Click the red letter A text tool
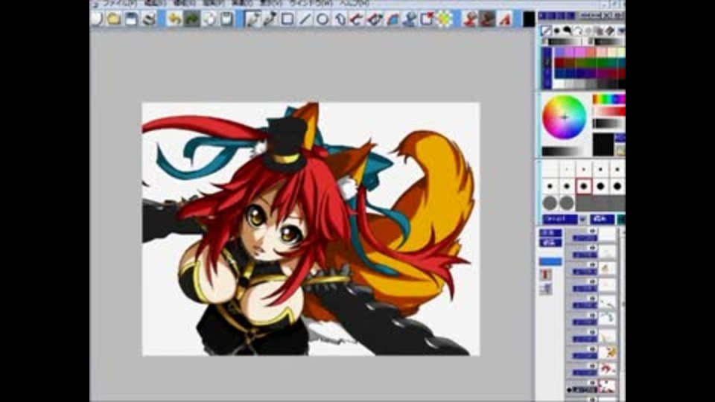The width and height of the screenshot is (715, 402). 505,19
